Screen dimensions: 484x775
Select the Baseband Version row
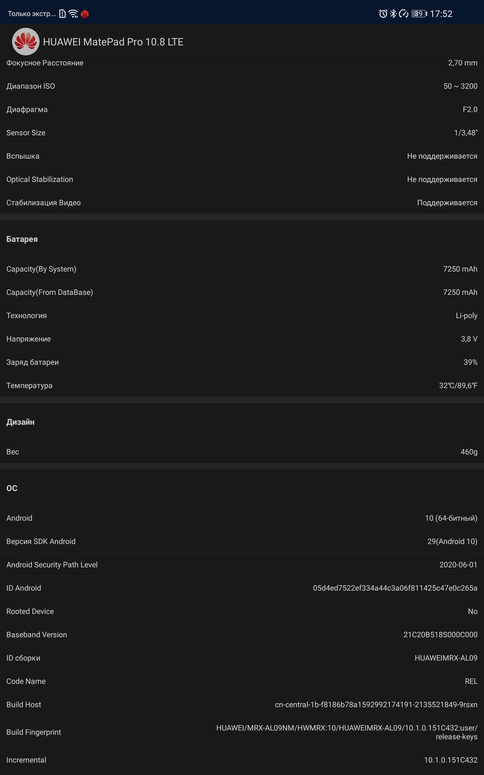(x=242, y=635)
